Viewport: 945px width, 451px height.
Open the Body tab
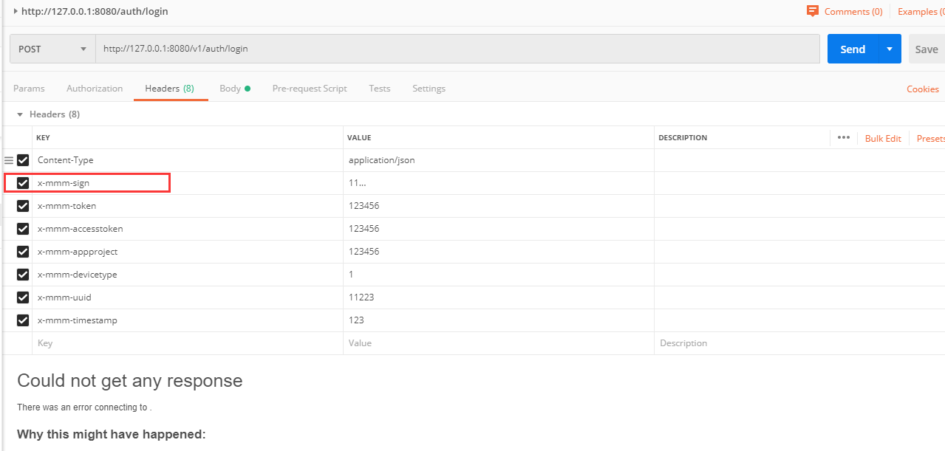[235, 89]
